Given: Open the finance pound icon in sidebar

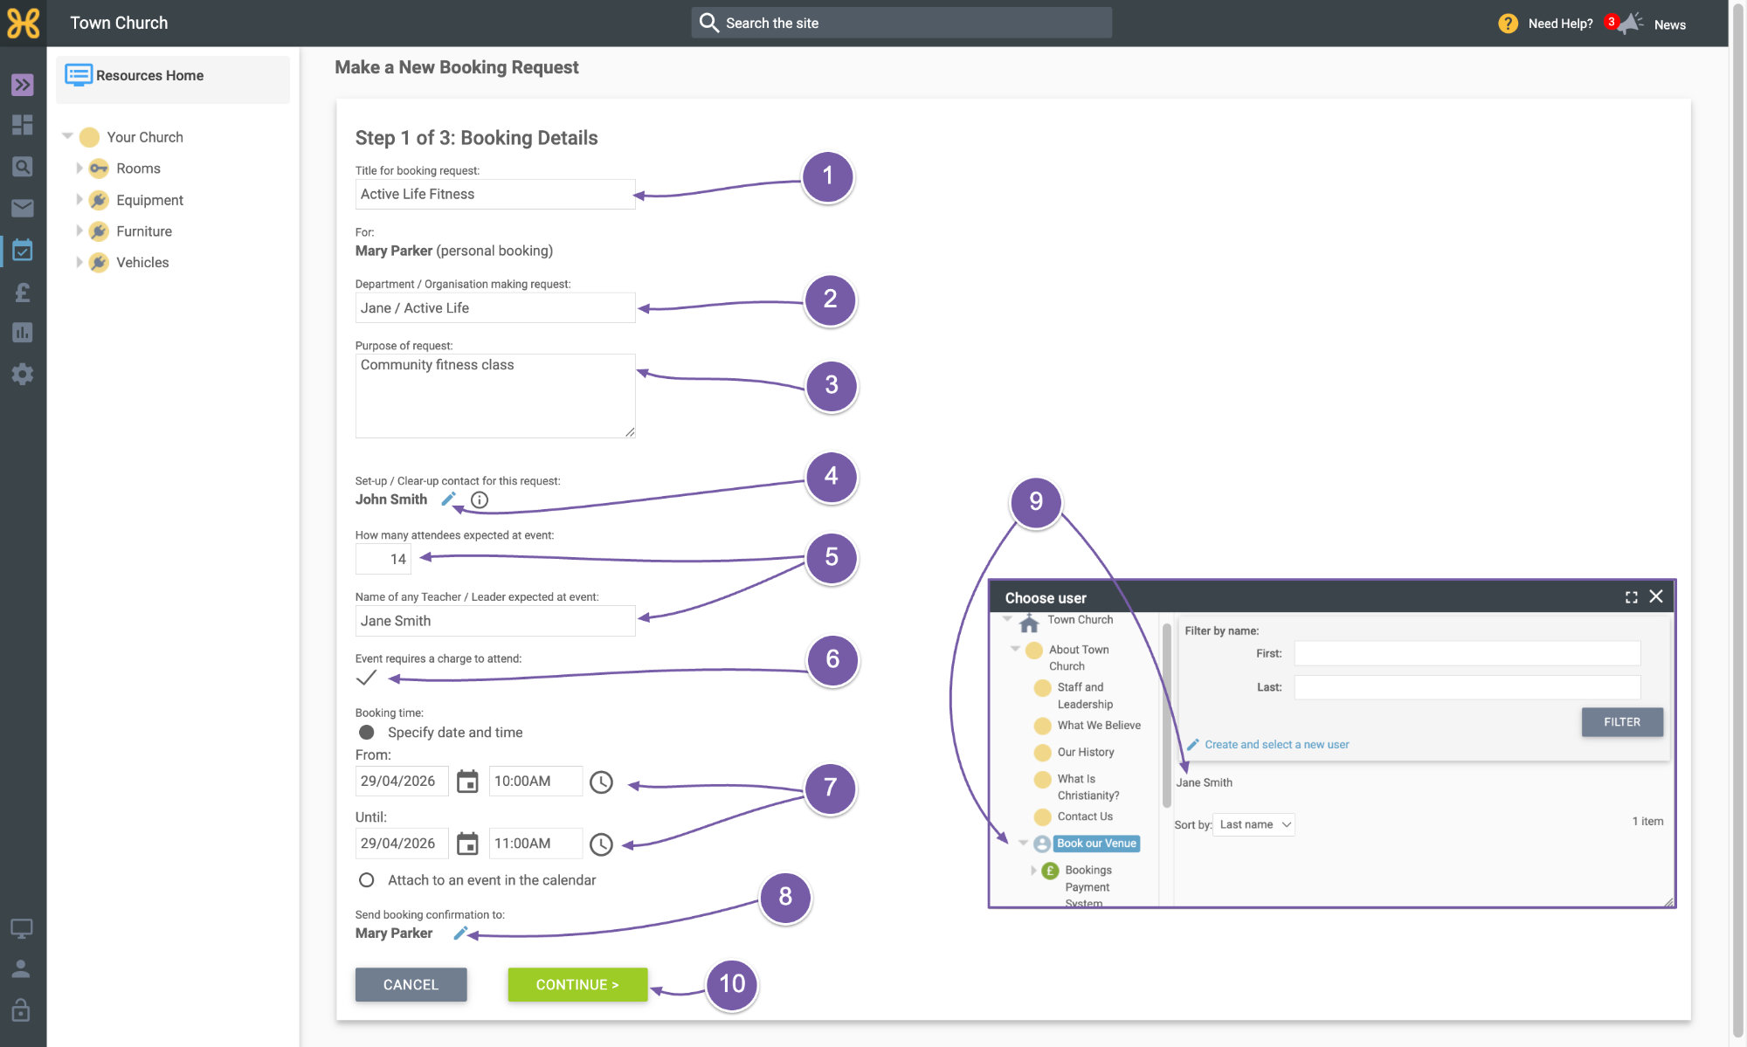Looking at the screenshot, I should pyautogui.click(x=23, y=293).
